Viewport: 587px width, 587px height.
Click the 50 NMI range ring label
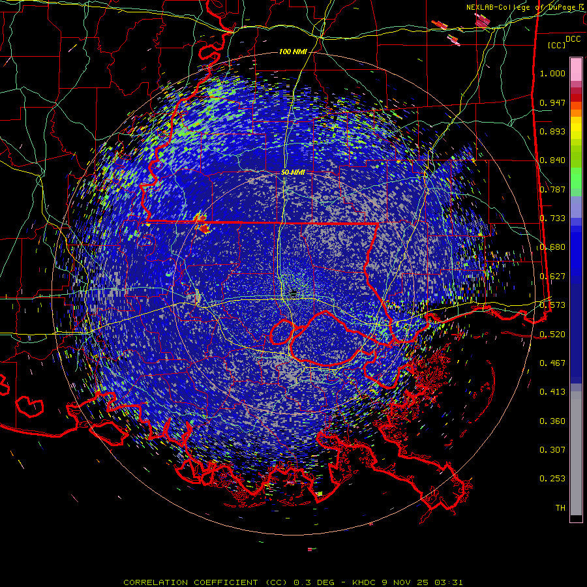pos(293,173)
